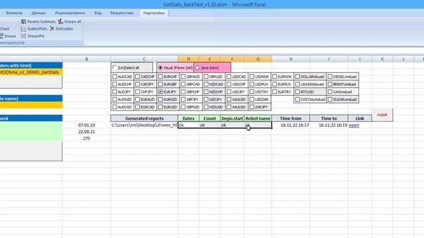The image size is (424, 238).
Task: Select the cell with date 22.08.21
Action: 87,132
